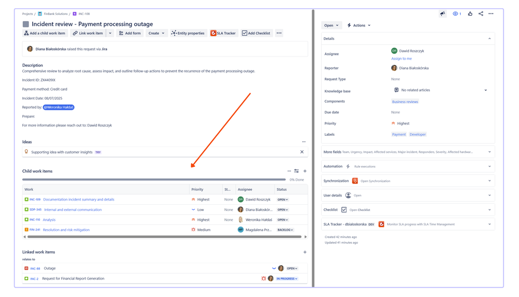Viewport: 519px width, 297px height.
Task: Open INC-109 Documentation incident summary link
Action: coord(79,200)
